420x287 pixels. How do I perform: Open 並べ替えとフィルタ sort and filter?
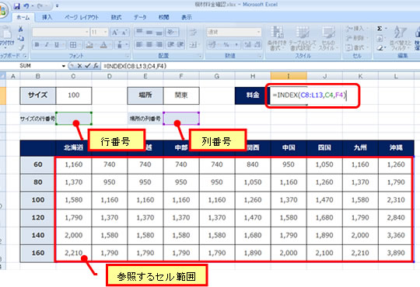[x=401, y=38]
